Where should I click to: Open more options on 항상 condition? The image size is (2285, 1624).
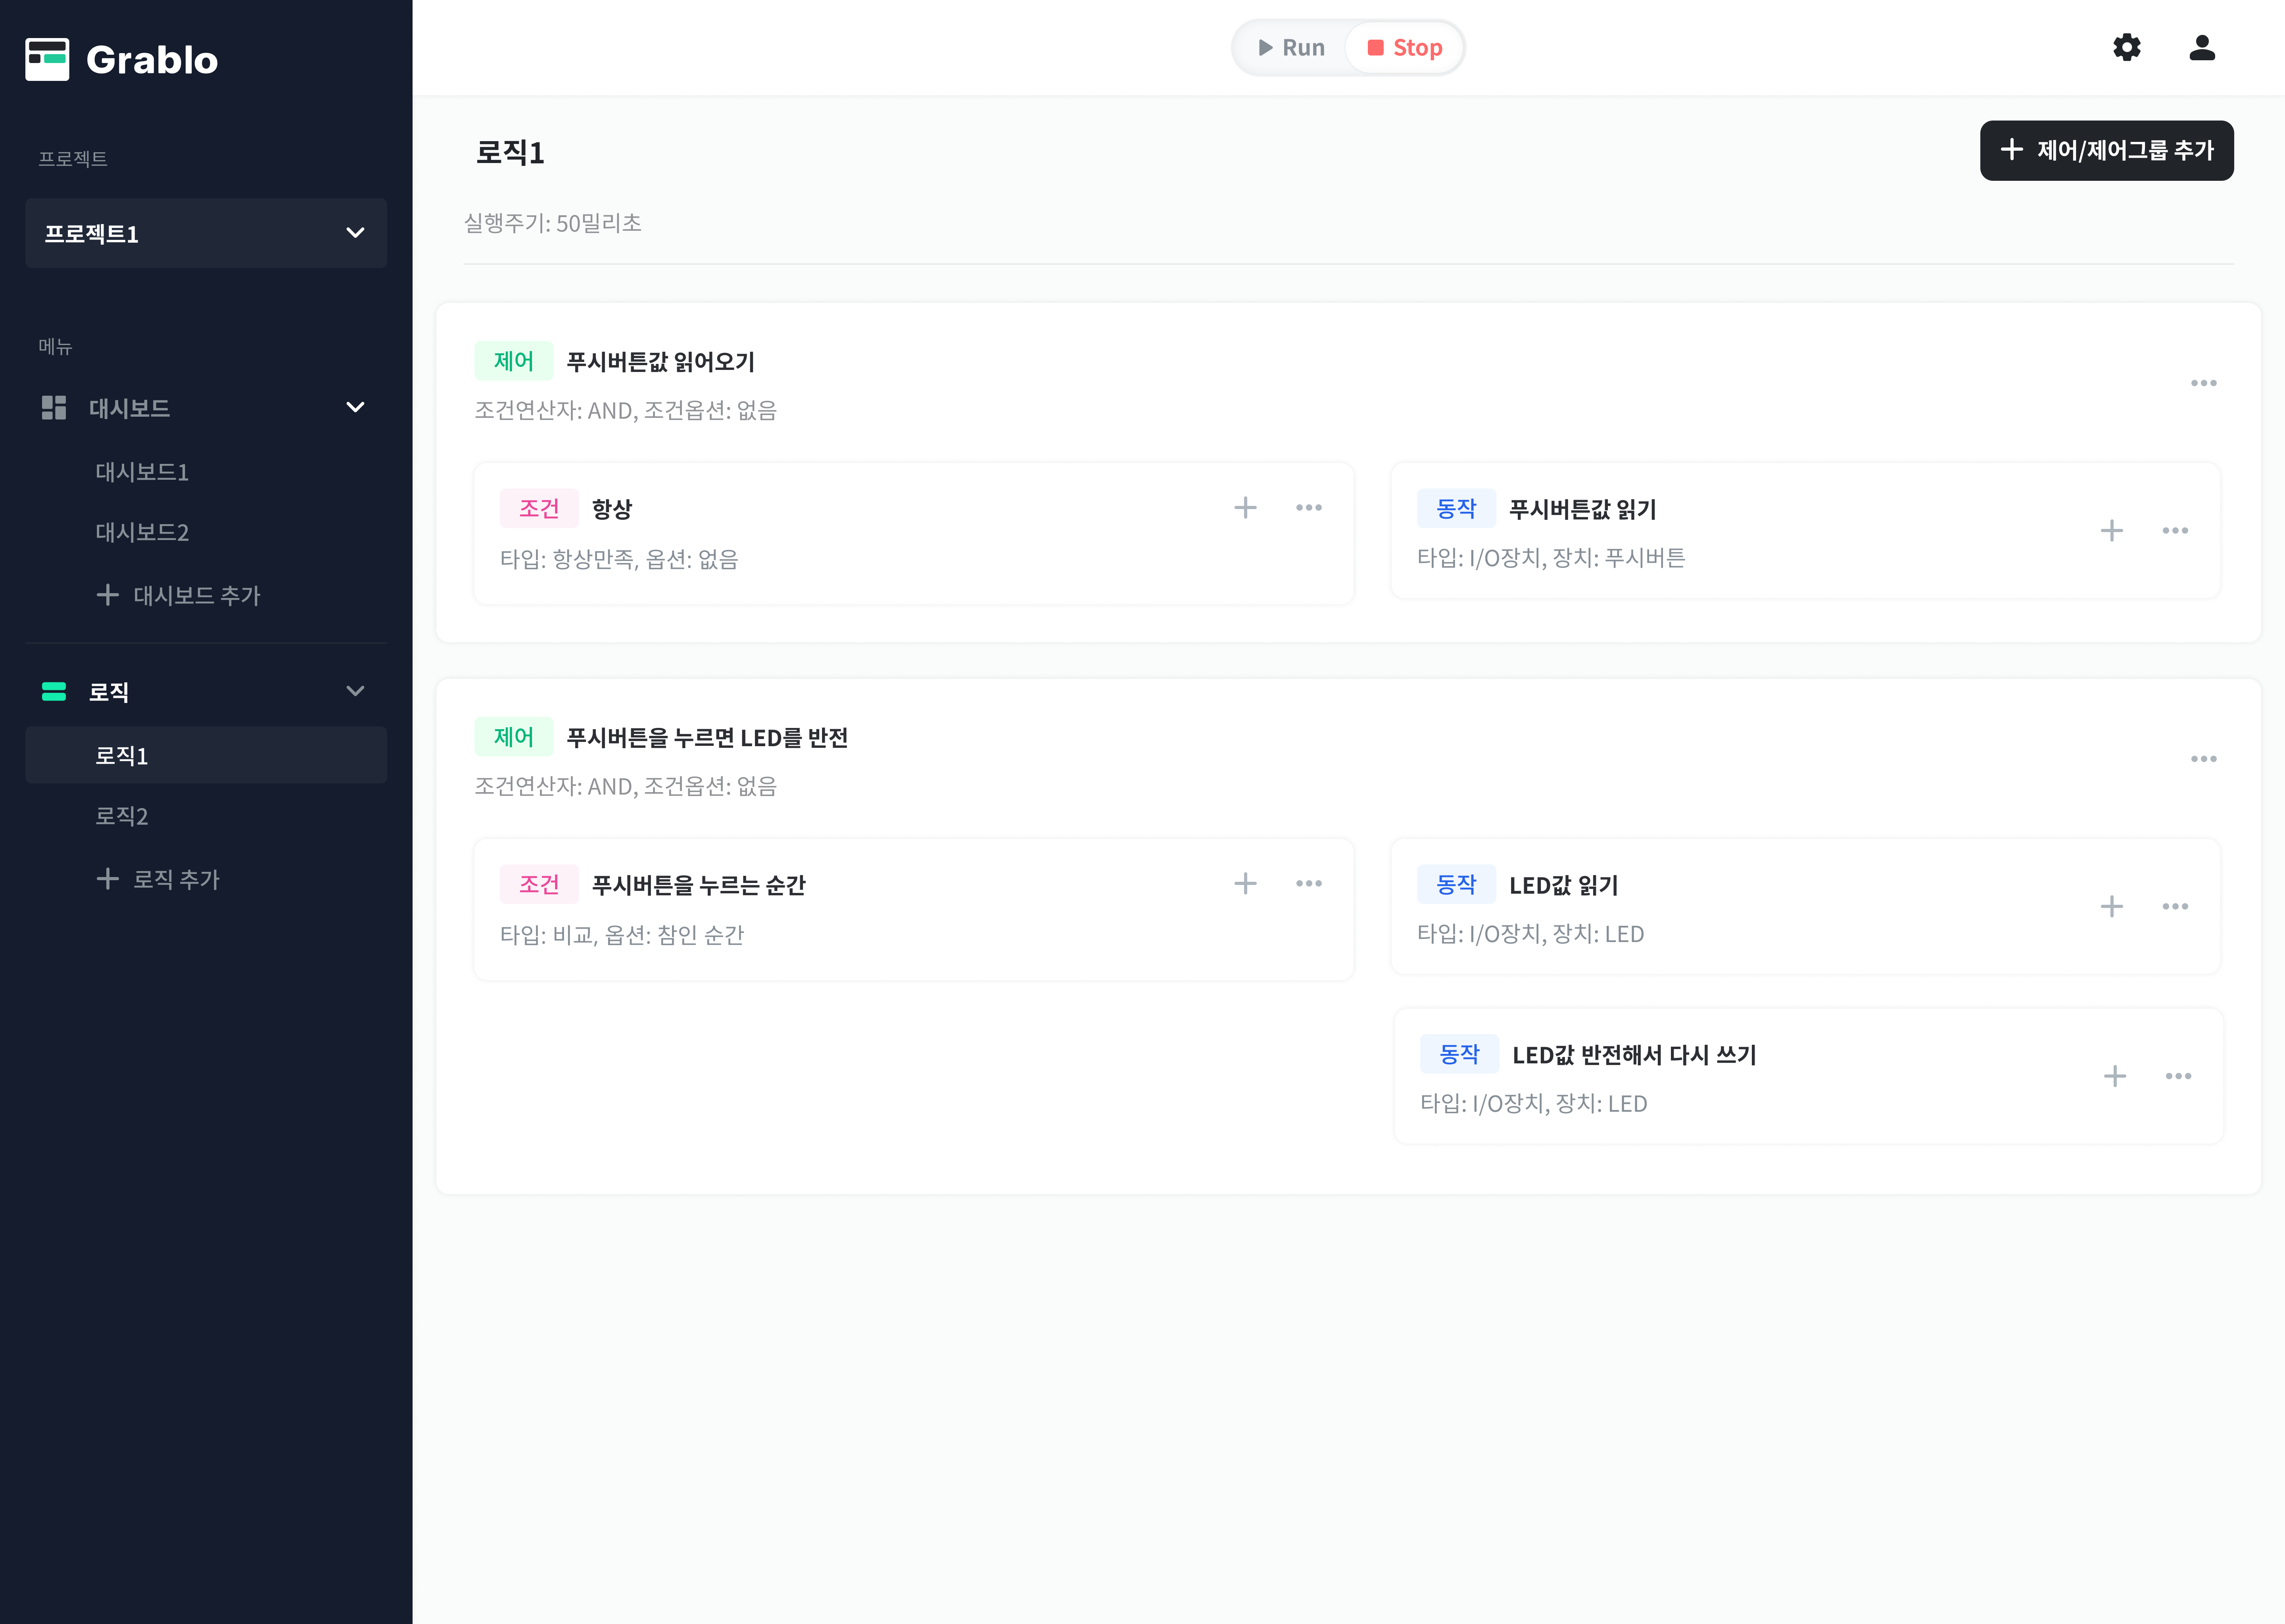1309,508
